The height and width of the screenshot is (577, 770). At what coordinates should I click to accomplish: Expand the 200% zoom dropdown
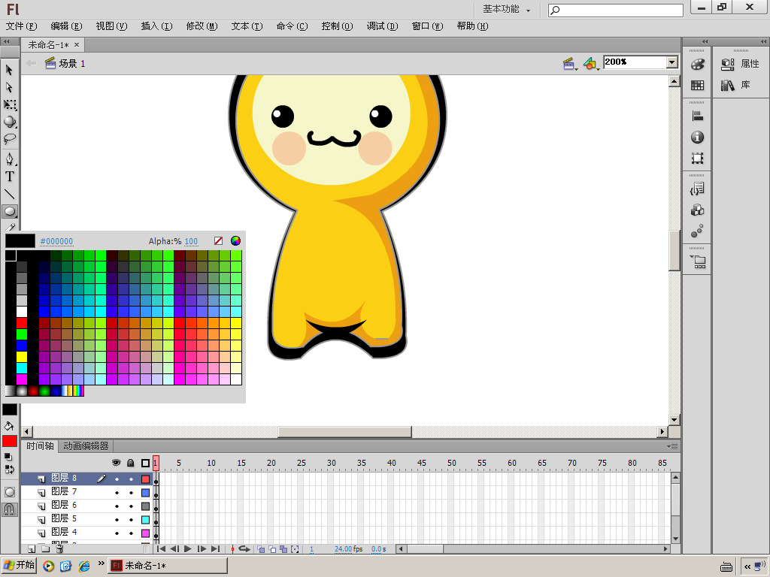pos(671,62)
